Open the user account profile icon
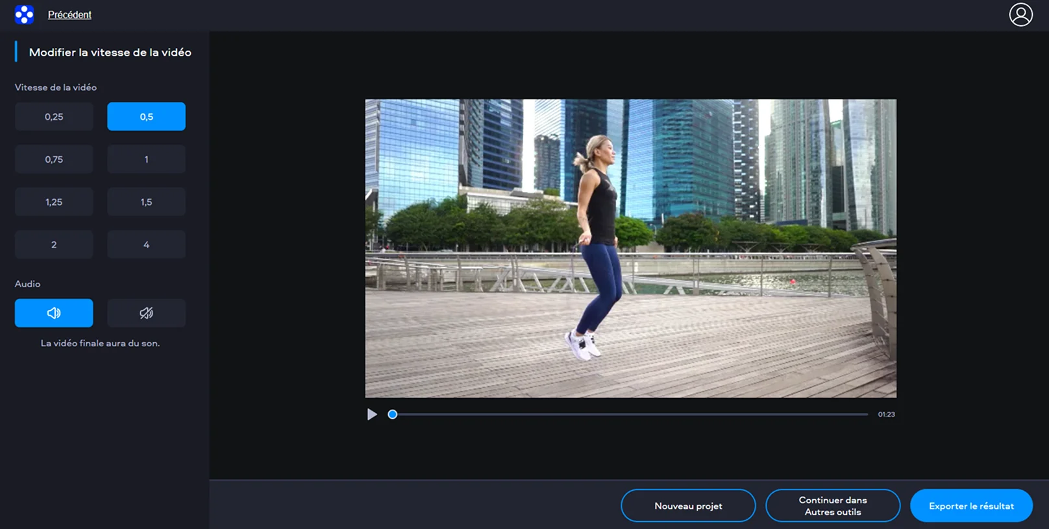Screen dimensions: 1049x529 click(x=1020, y=14)
